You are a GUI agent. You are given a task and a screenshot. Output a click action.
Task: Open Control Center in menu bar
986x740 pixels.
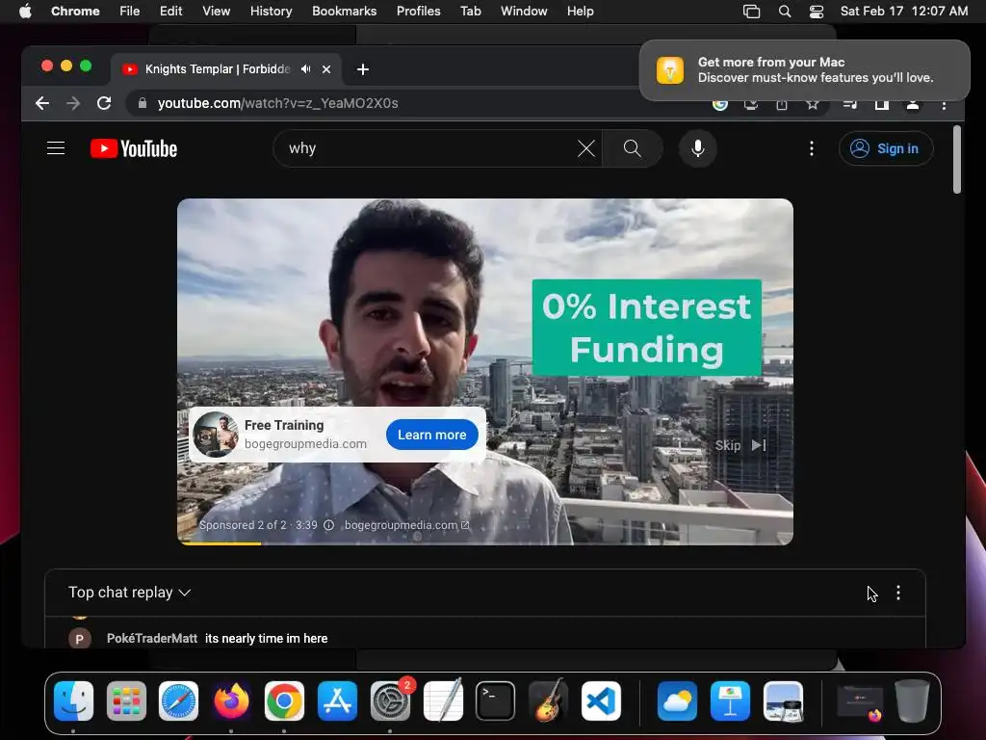pos(817,11)
